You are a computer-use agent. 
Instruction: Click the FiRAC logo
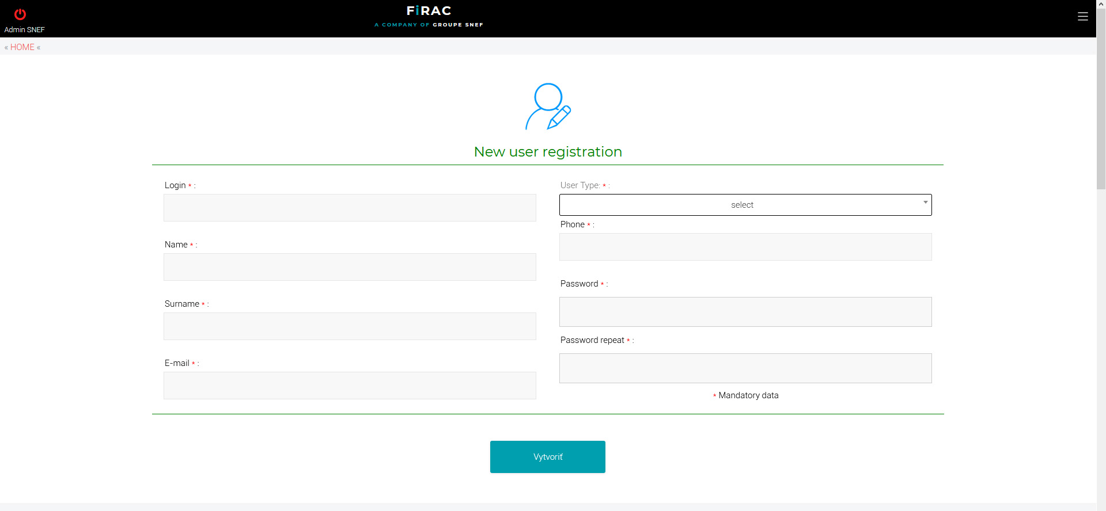(429, 11)
